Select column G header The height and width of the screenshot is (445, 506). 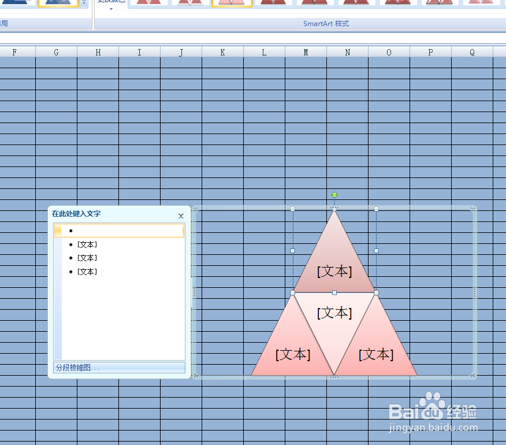tap(56, 52)
